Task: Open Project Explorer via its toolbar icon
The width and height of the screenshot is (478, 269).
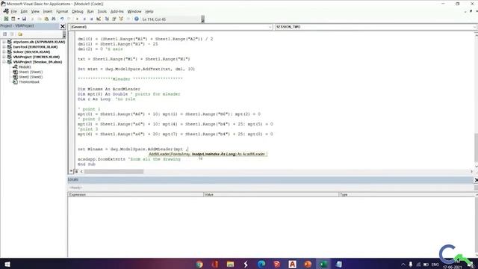Action: pos(107,19)
